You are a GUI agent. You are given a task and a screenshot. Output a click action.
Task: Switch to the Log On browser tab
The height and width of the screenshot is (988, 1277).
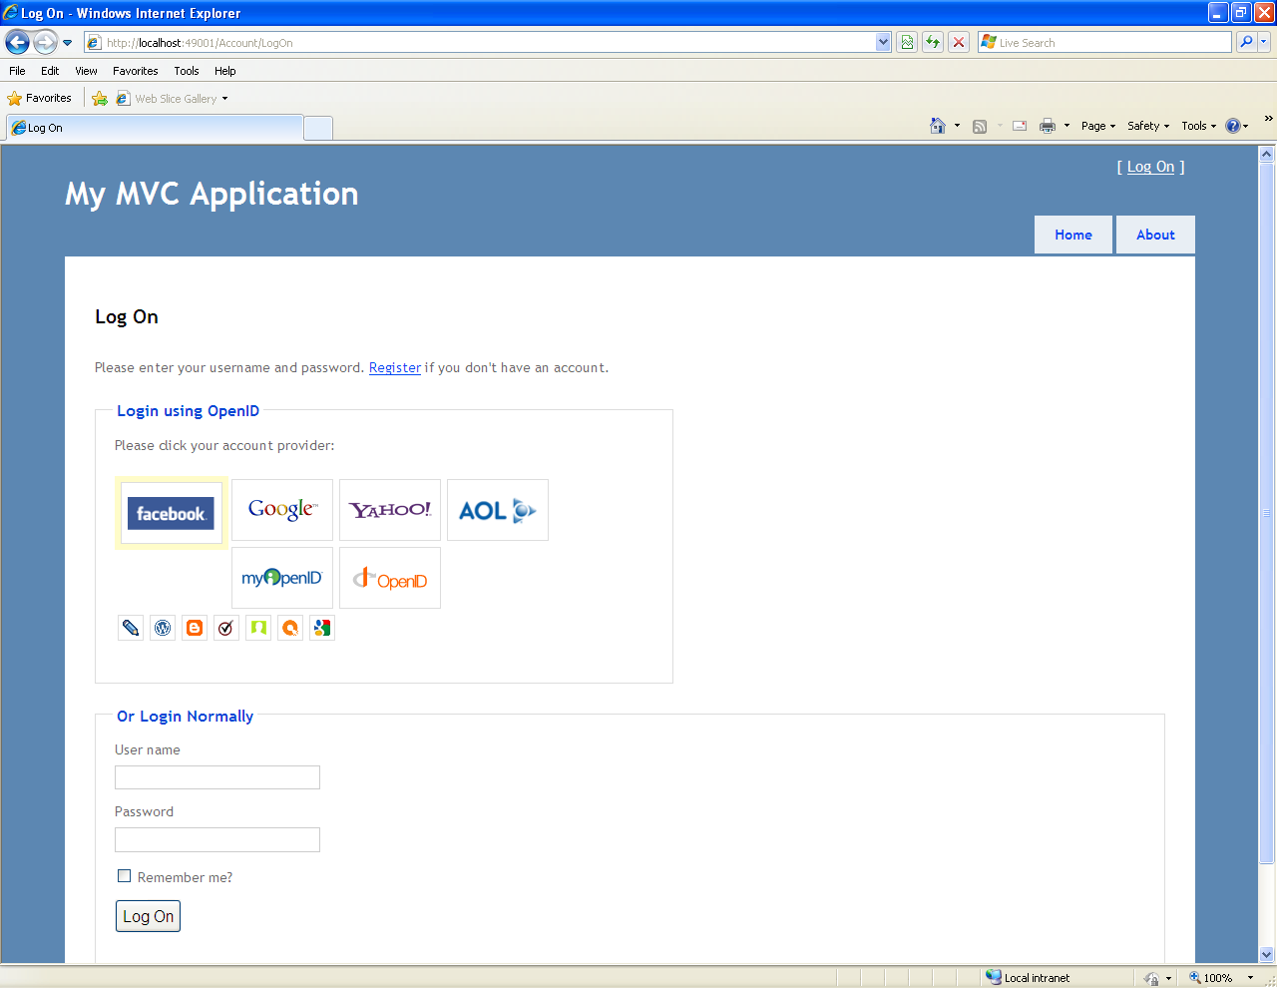155,128
